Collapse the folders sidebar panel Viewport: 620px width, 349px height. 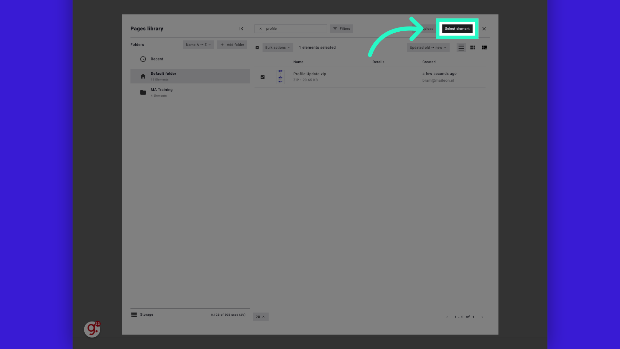tap(241, 29)
